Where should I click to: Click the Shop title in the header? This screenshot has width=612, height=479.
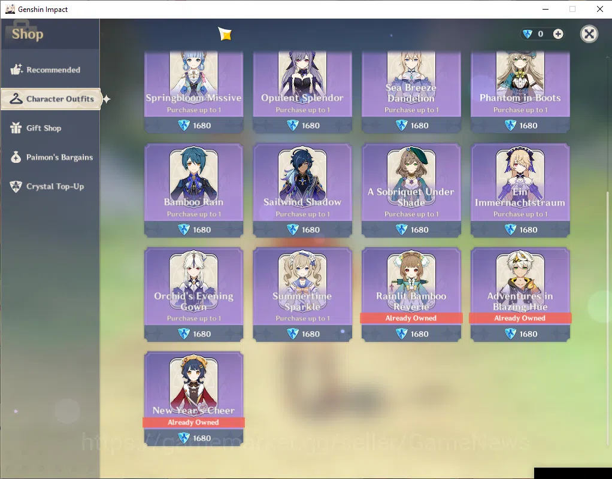point(28,34)
